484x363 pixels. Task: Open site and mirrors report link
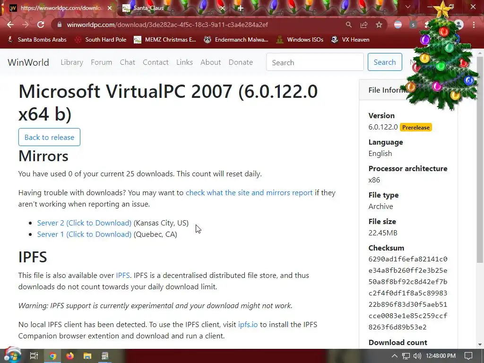[x=249, y=193]
